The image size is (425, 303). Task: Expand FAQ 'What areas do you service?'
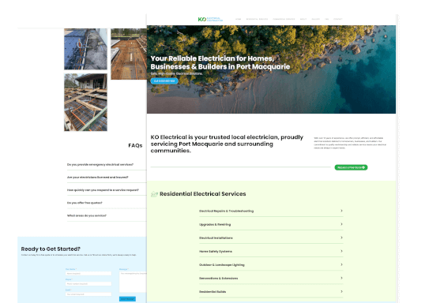[x=107, y=215]
